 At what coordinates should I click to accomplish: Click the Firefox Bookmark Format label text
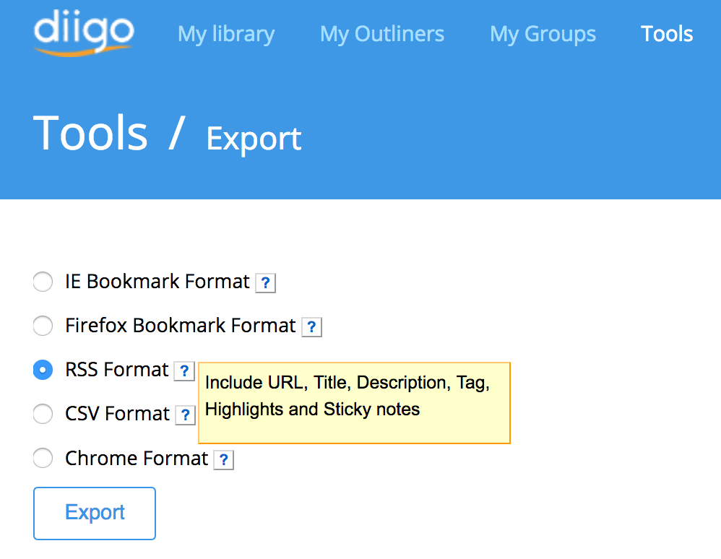point(181,326)
